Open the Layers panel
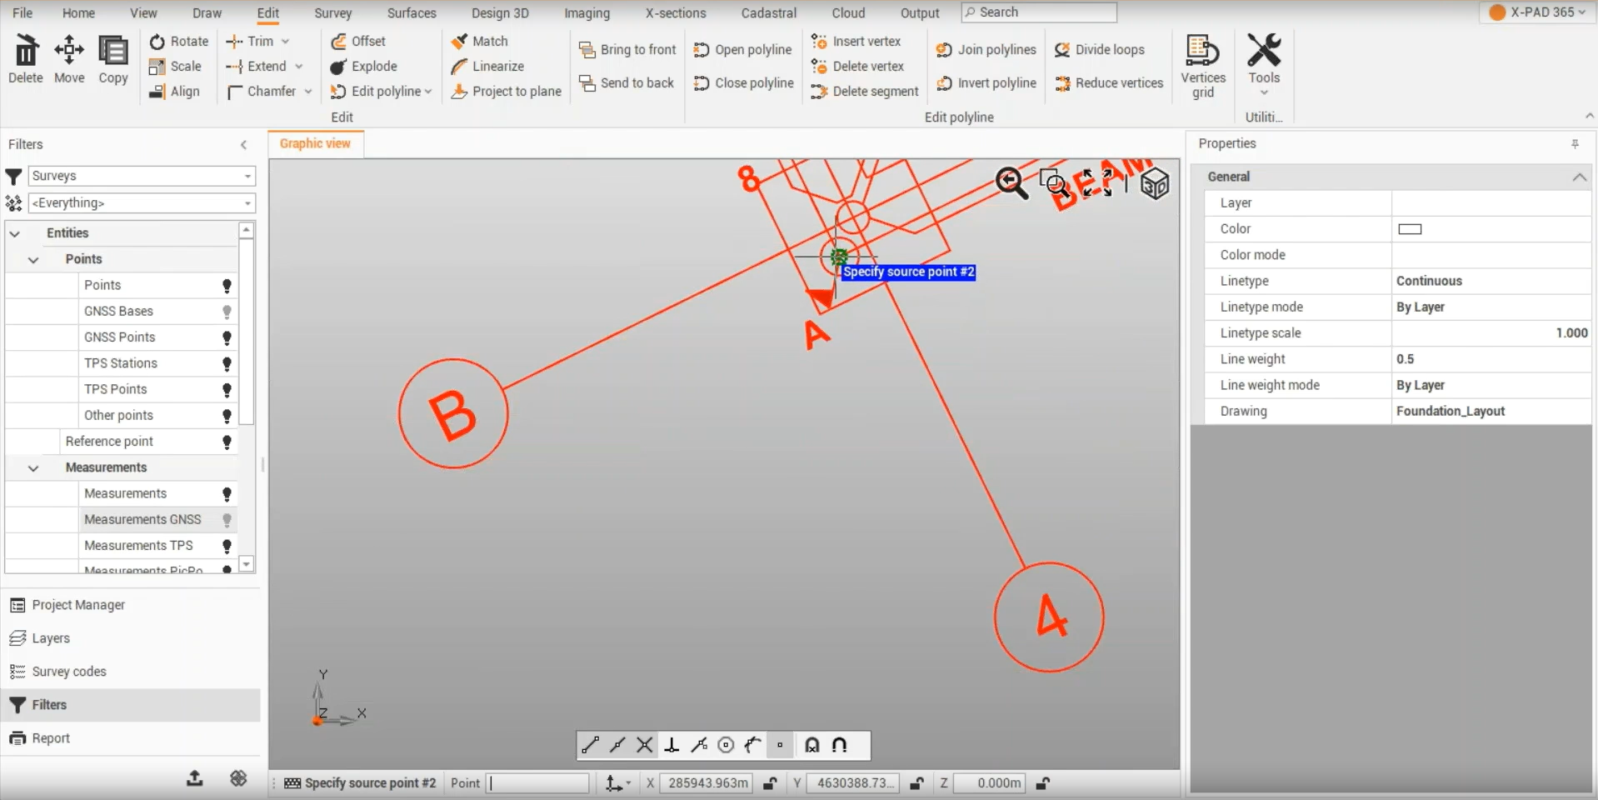The width and height of the screenshot is (1598, 800). (51, 638)
